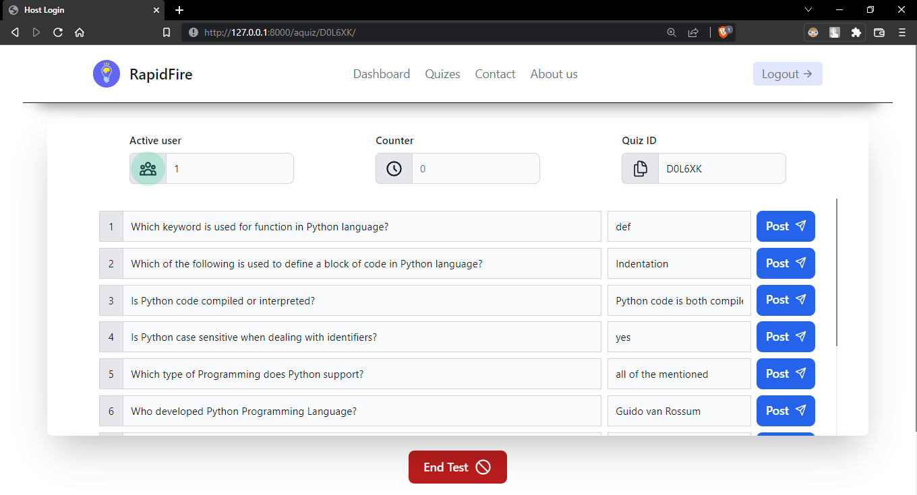This screenshot has width=917, height=495.
Task: Open the tab search chevron dropdown
Action: [x=808, y=10]
